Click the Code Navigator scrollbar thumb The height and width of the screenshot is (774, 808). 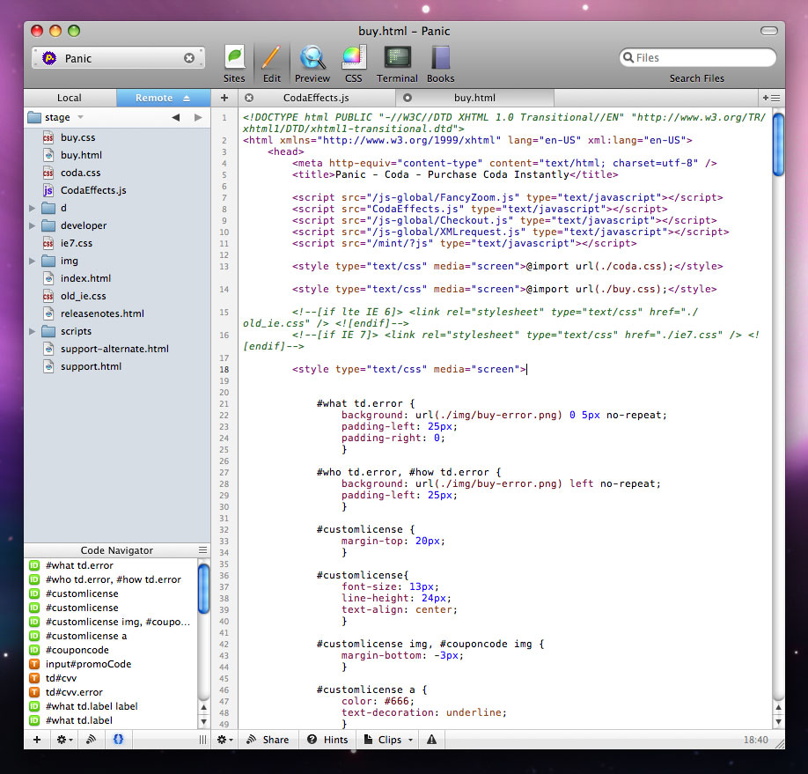203,588
